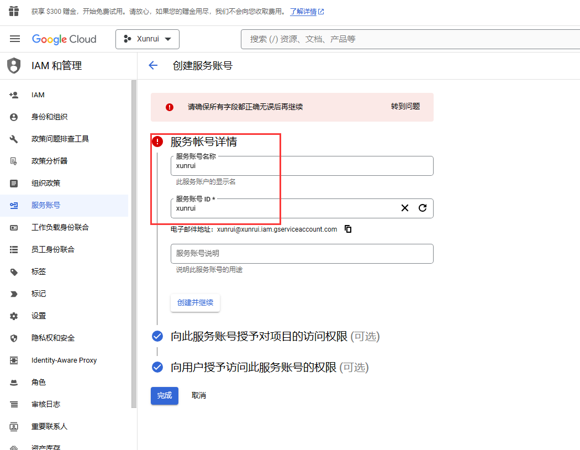Click the 转到问题 button
This screenshot has height=450, width=580.
pos(405,107)
